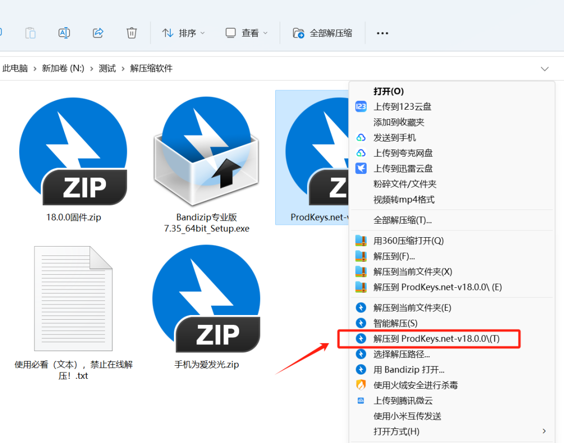564x443 pixels.
Task: Click the 360 icon beside 解压到(F)...
Action: [361, 256]
